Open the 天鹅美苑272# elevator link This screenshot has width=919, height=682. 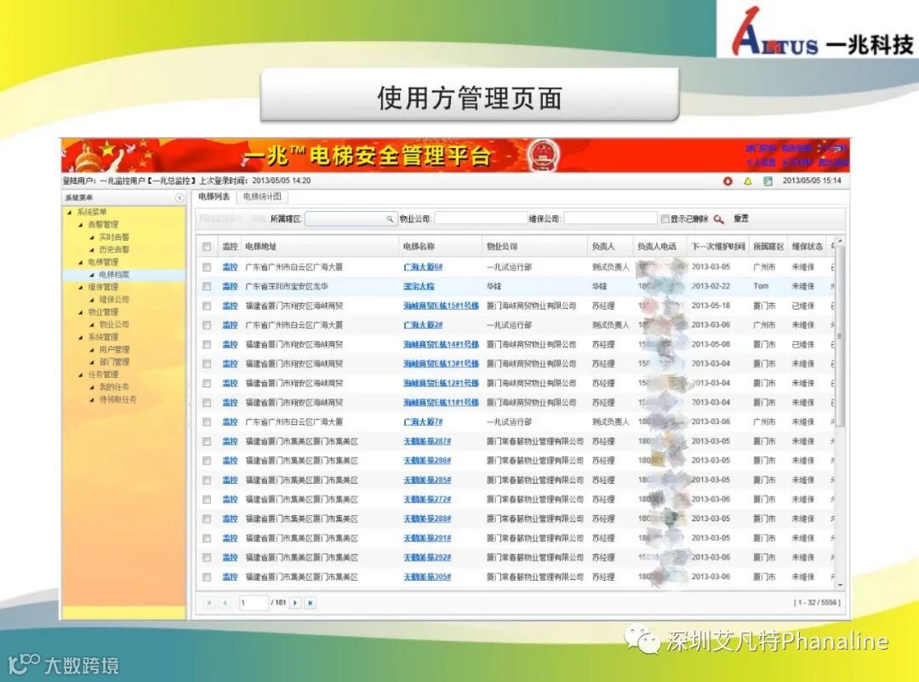[x=427, y=500]
